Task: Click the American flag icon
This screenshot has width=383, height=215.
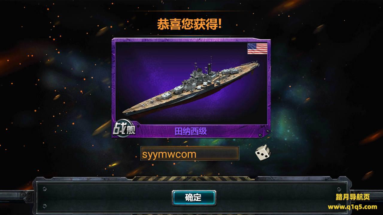Action: click(257, 49)
